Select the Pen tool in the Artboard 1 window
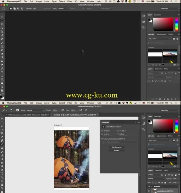Image resolution: width=181 pixels, height=193 pixels. click(2, 170)
